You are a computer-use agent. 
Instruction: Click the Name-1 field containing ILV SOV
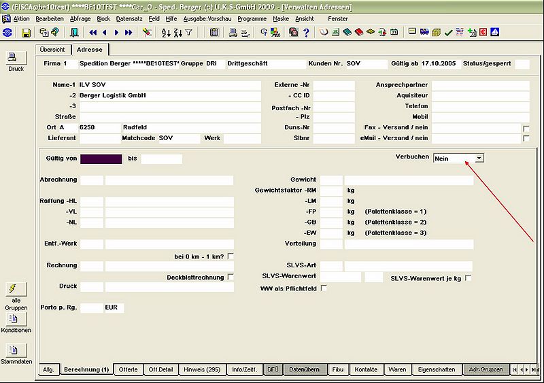coord(169,85)
